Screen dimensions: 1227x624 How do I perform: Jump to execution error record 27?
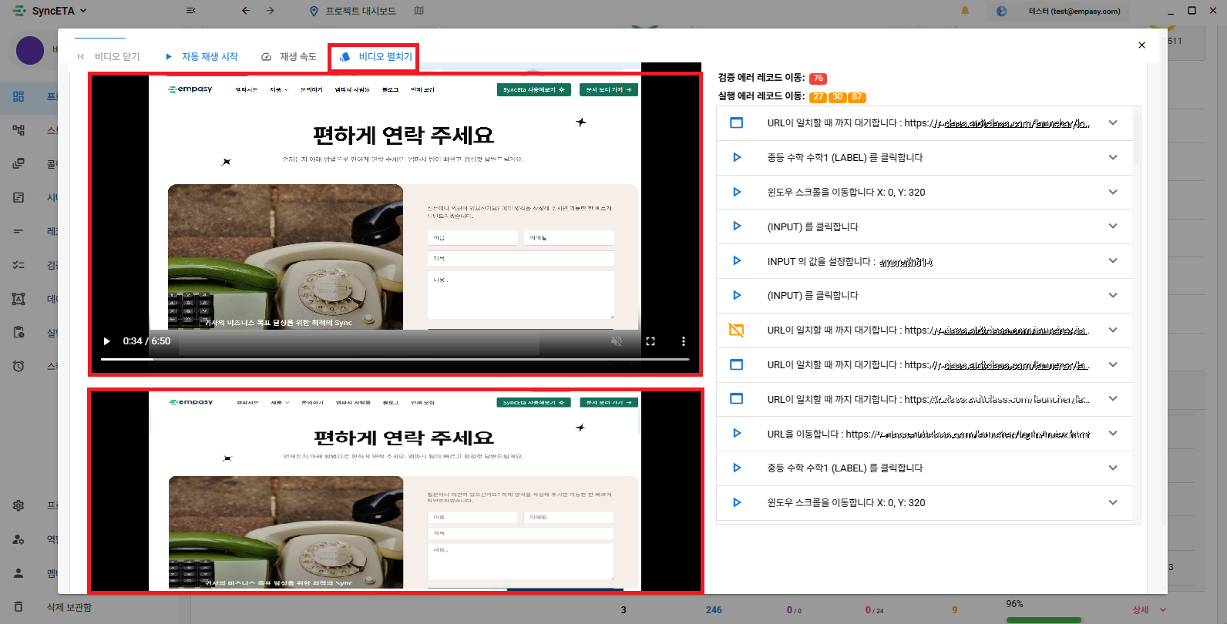(x=818, y=97)
